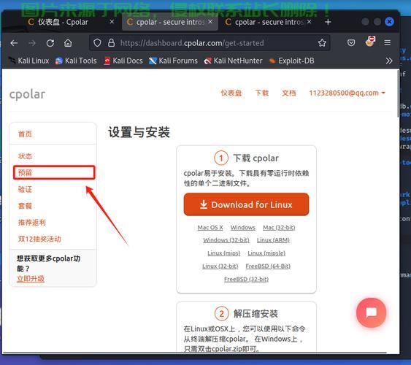The height and width of the screenshot is (365, 411).
Task: Reload the page with the refresh icon
Action: tap(50, 43)
